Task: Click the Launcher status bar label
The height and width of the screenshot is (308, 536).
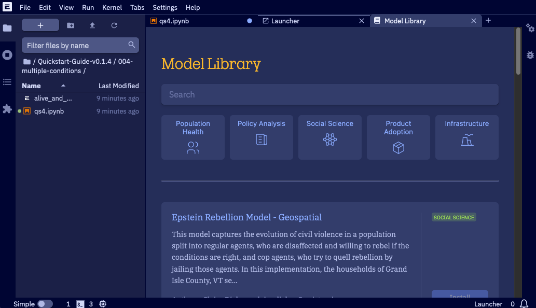Action: tap(488, 304)
